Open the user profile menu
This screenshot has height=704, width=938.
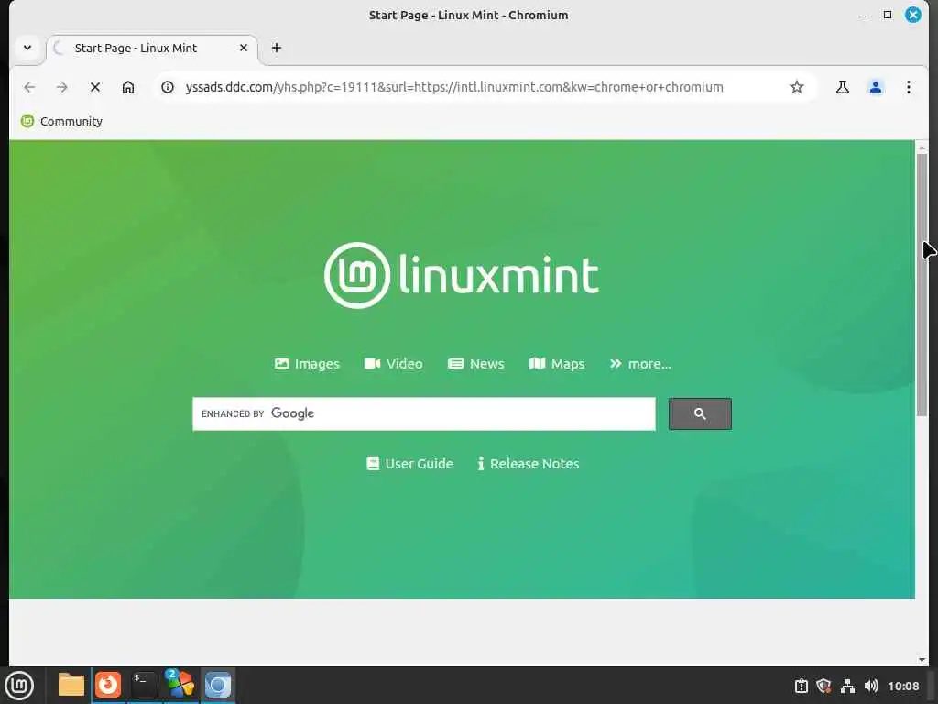[875, 87]
